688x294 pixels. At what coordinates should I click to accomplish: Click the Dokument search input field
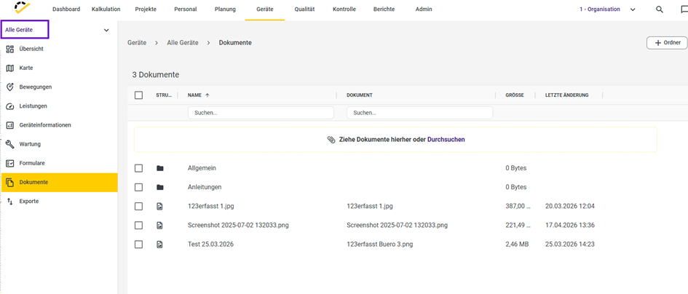[x=419, y=113]
